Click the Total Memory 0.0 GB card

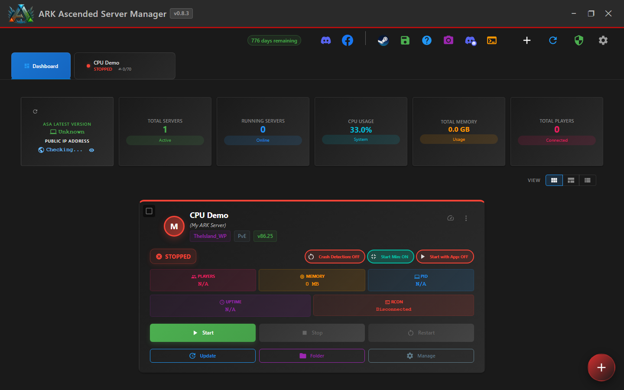pyautogui.click(x=459, y=131)
